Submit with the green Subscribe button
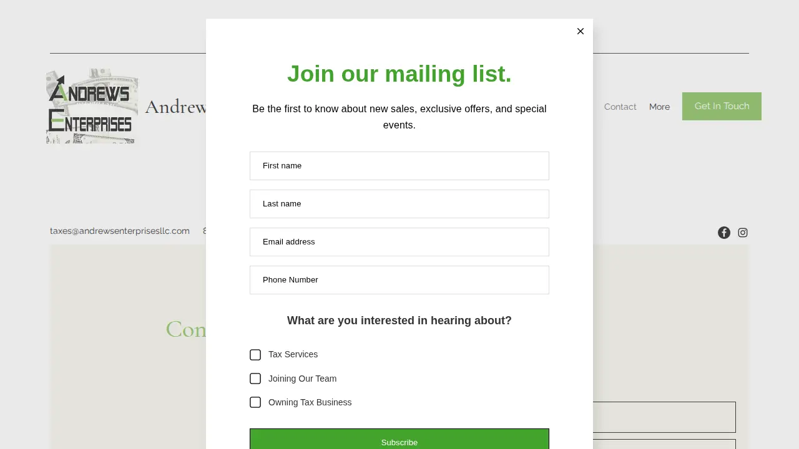The height and width of the screenshot is (449, 799). pos(399,439)
